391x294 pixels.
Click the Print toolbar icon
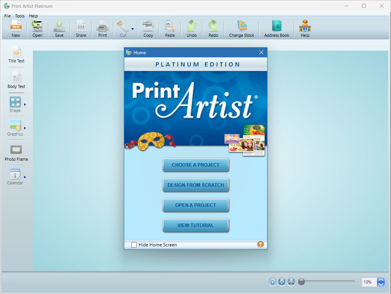[103, 26]
